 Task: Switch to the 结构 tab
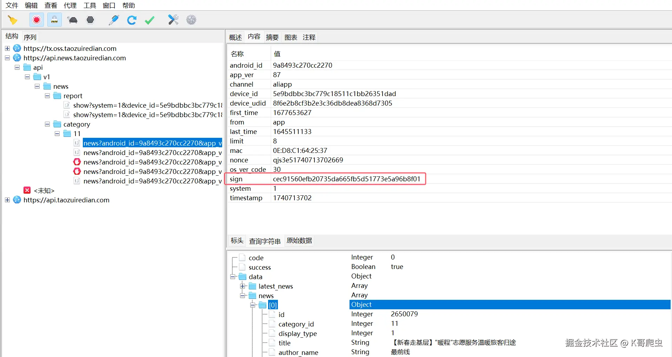pos(12,36)
